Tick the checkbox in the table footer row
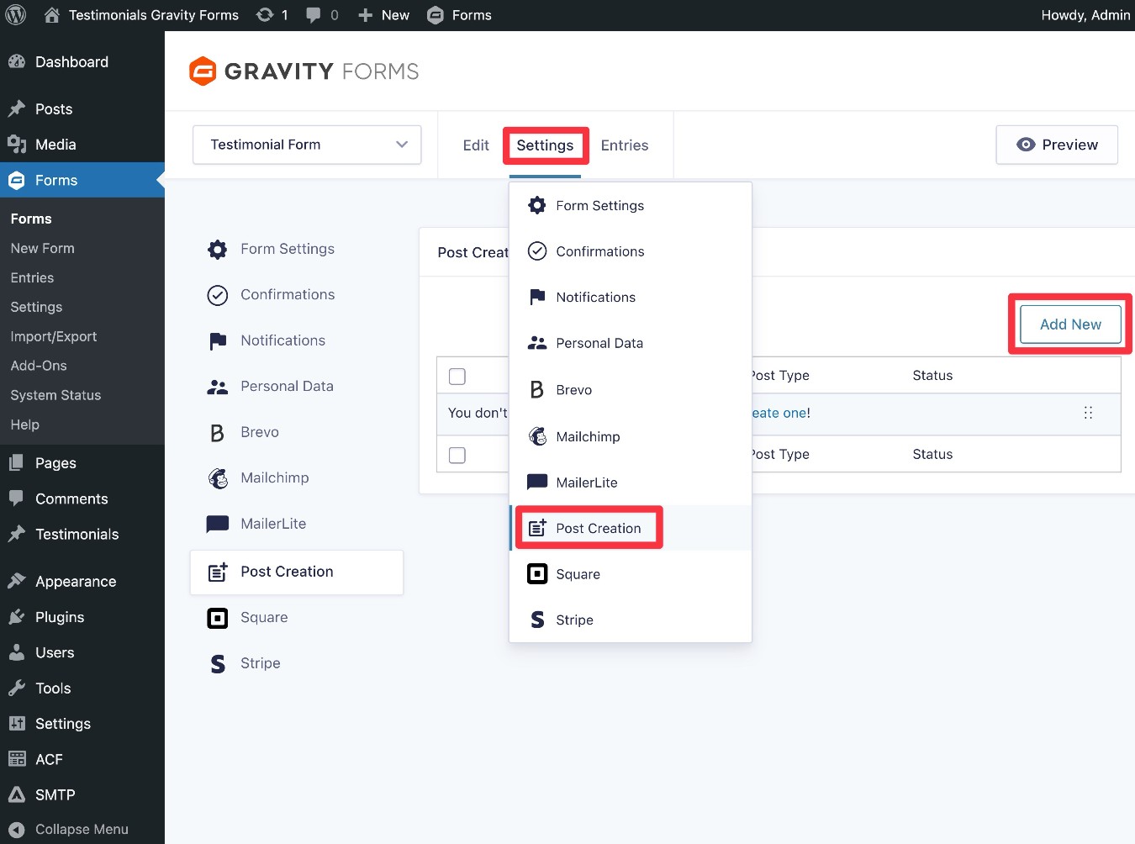The height and width of the screenshot is (844, 1135). [x=457, y=455]
